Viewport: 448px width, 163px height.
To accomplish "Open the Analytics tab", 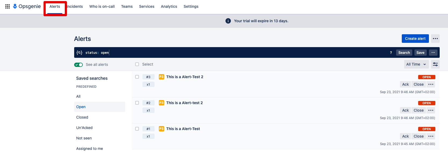I will pyautogui.click(x=169, y=6).
